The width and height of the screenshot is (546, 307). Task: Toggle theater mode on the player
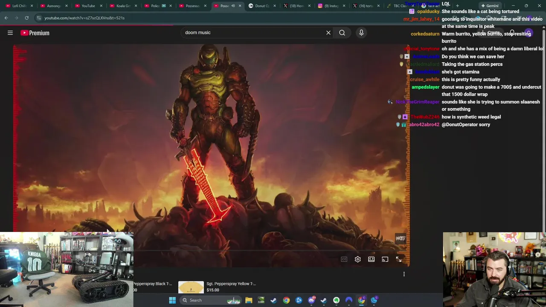pyautogui.click(x=371, y=259)
